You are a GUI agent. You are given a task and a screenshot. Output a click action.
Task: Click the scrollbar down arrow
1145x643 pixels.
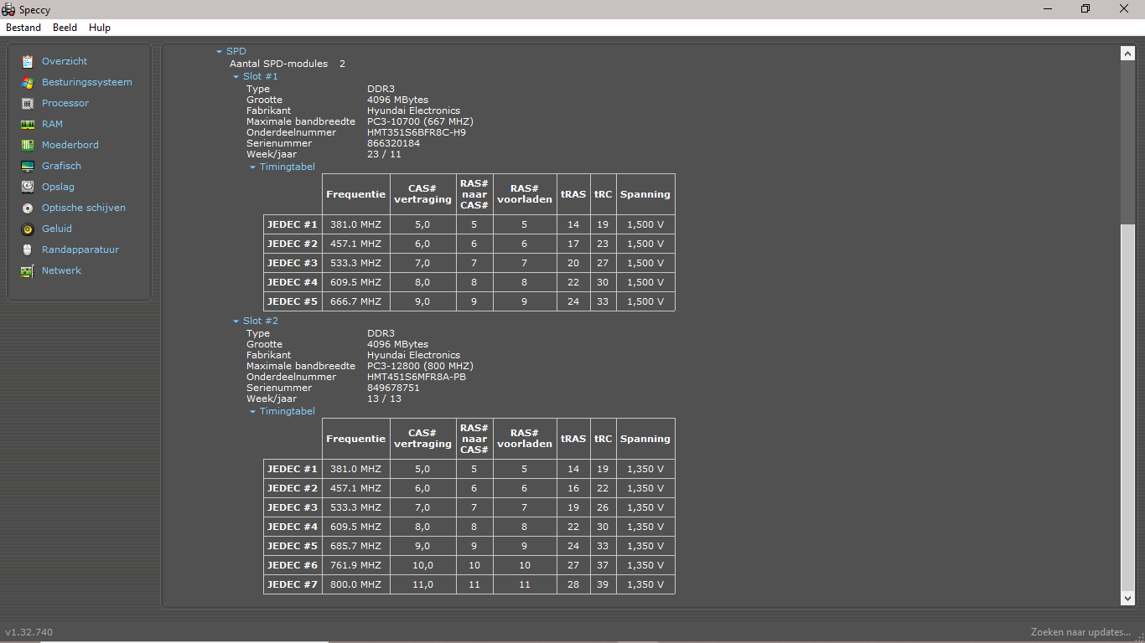coord(1127,598)
